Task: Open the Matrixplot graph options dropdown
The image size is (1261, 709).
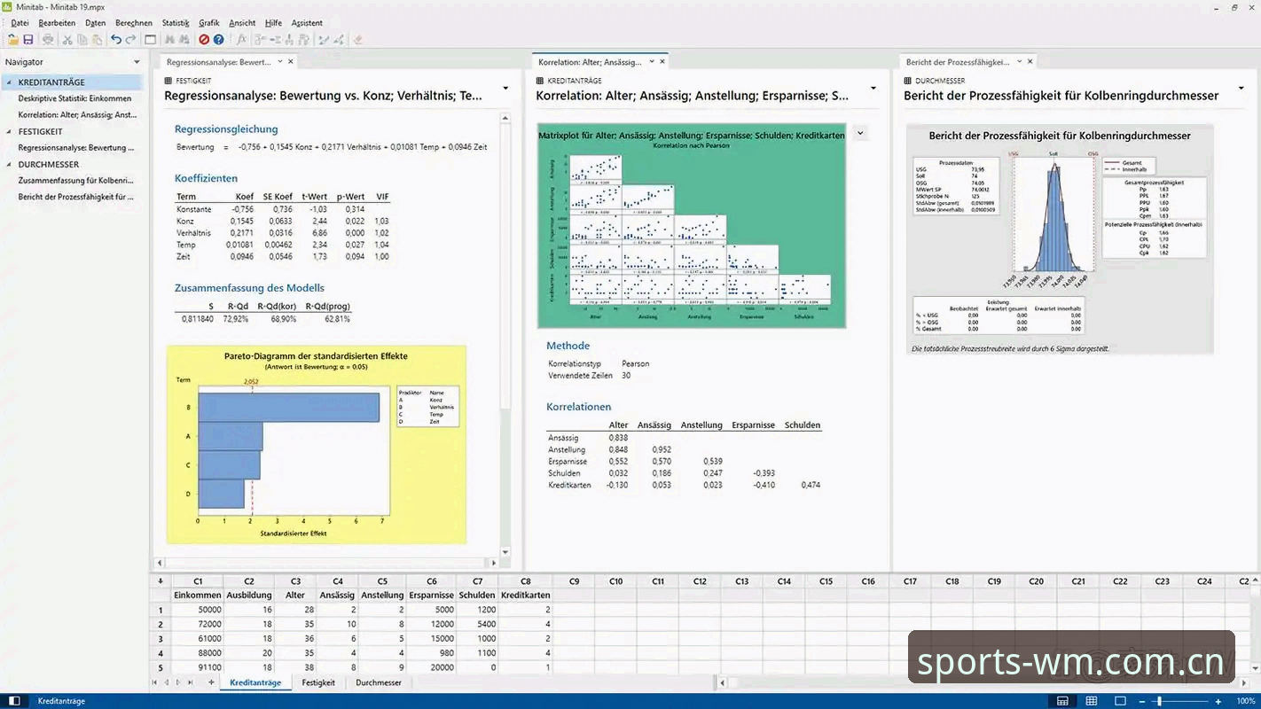Action: 859,133
